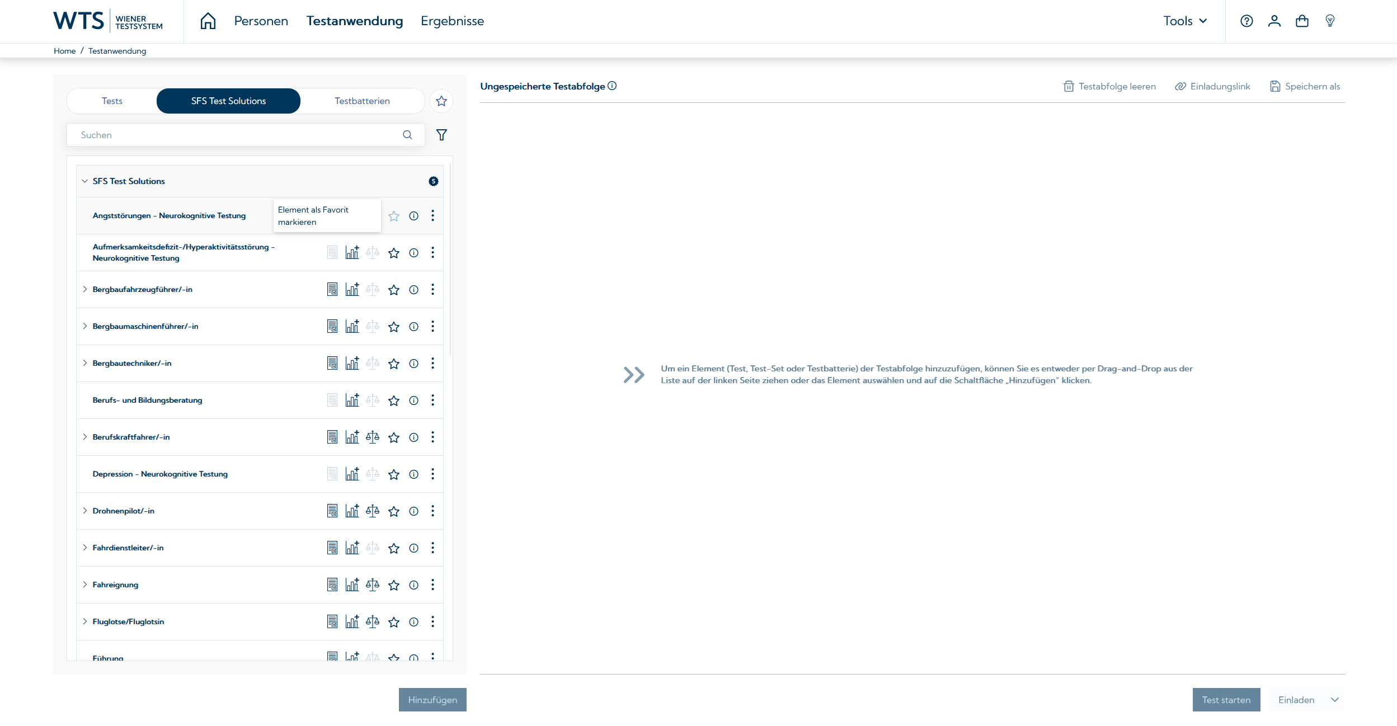The height and width of the screenshot is (726, 1397).
Task: Collapse the SFS Test Solutions group
Action: [85, 181]
